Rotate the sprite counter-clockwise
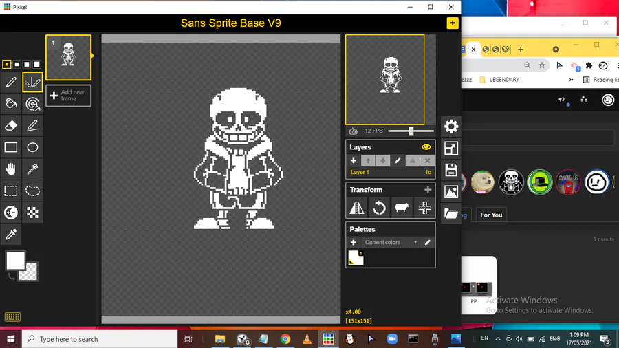Image resolution: width=619 pixels, height=348 pixels. point(379,208)
